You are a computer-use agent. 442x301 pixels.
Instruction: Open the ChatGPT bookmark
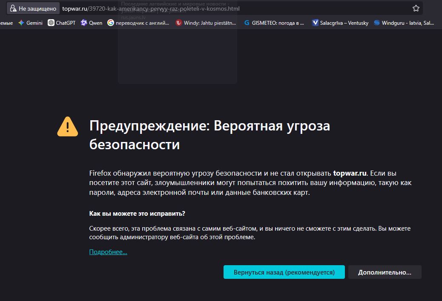click(x=61, y=23)
